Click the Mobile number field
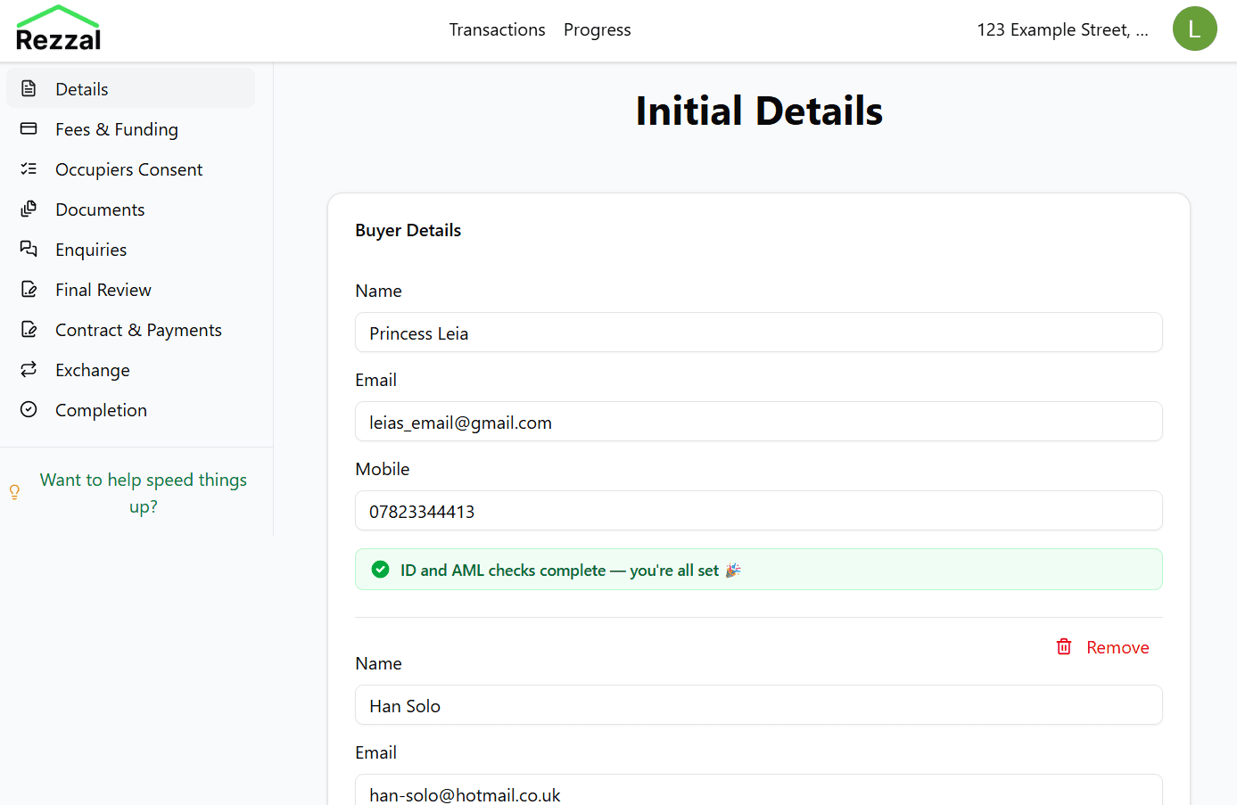1237x805 pixels. point(758,511)
